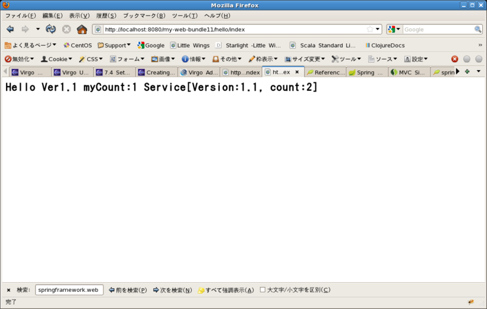The height and width of the screenshot is (309, 487).
Task: Open the Scala Standard Li... bookmark
Action: (x=323, y=45)
